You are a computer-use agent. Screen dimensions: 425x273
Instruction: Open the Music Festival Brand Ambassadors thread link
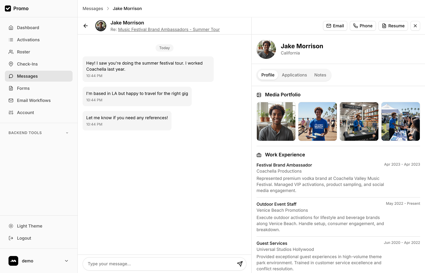click(169, 29)
